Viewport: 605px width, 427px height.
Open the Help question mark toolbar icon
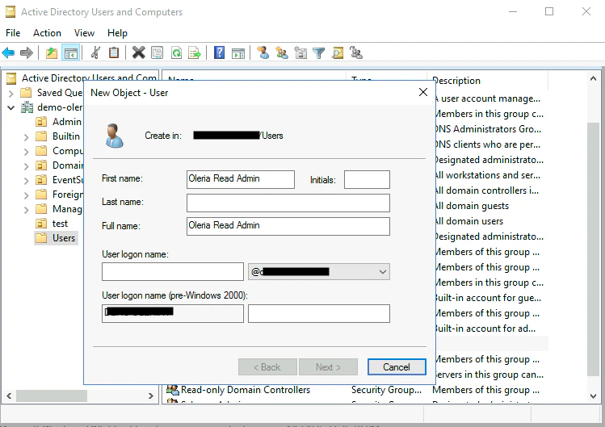(219, 52)
